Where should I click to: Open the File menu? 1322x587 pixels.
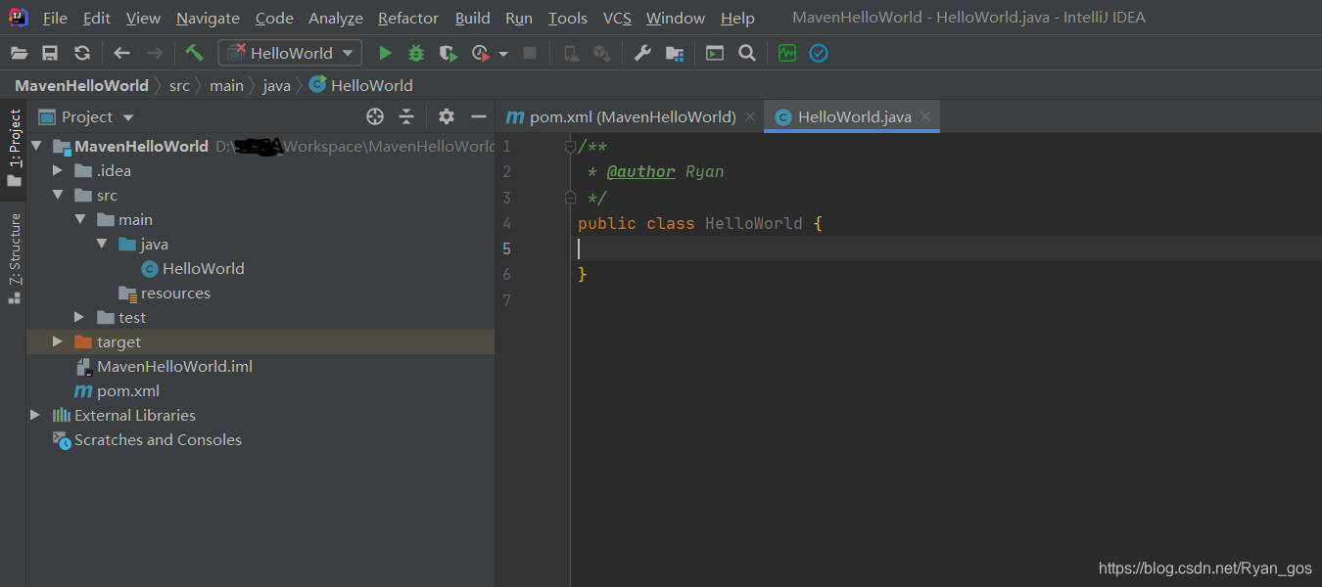(x=55, y=18)
